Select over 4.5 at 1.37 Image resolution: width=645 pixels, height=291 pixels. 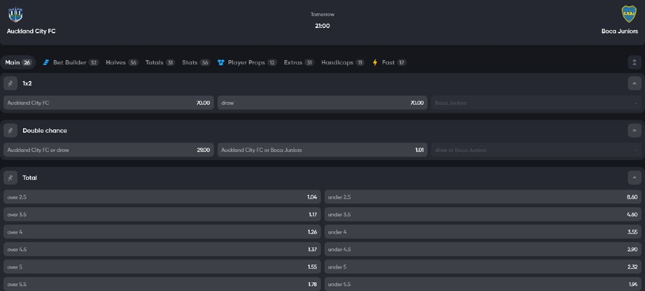[x=162, y=249]
